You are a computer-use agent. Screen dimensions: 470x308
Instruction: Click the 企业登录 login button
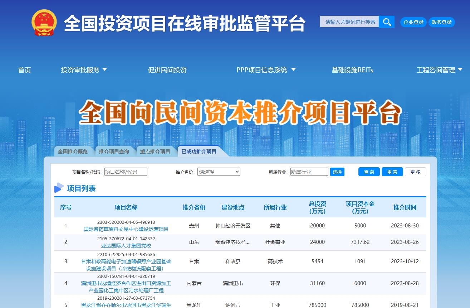(413, 22)
